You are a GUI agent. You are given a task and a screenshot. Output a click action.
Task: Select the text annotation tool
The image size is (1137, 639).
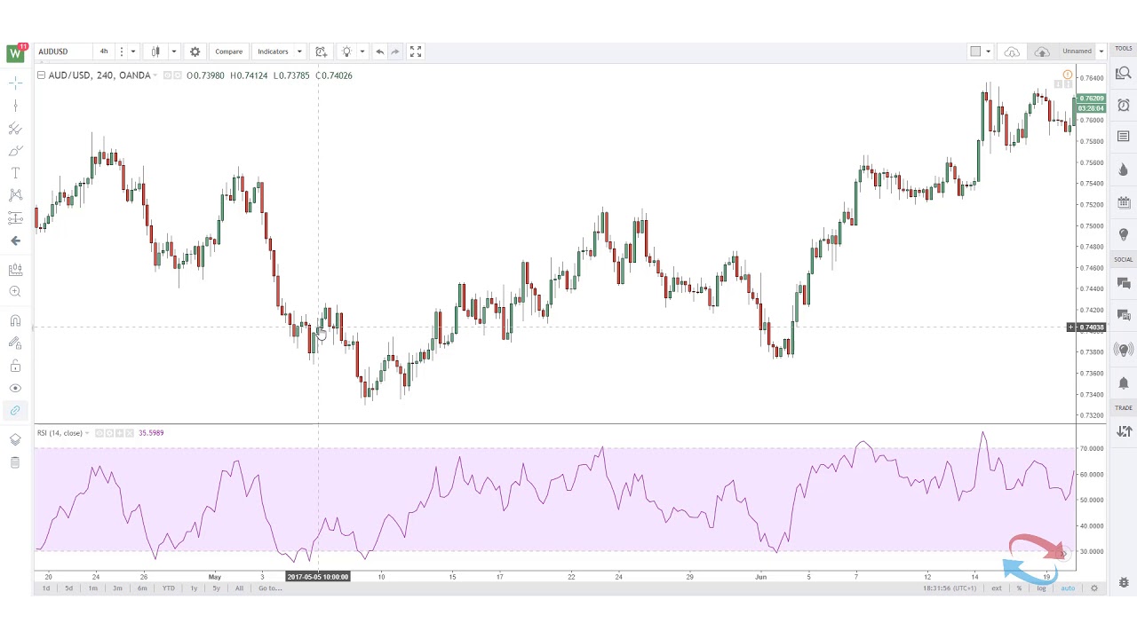click(x=15, y=173)
